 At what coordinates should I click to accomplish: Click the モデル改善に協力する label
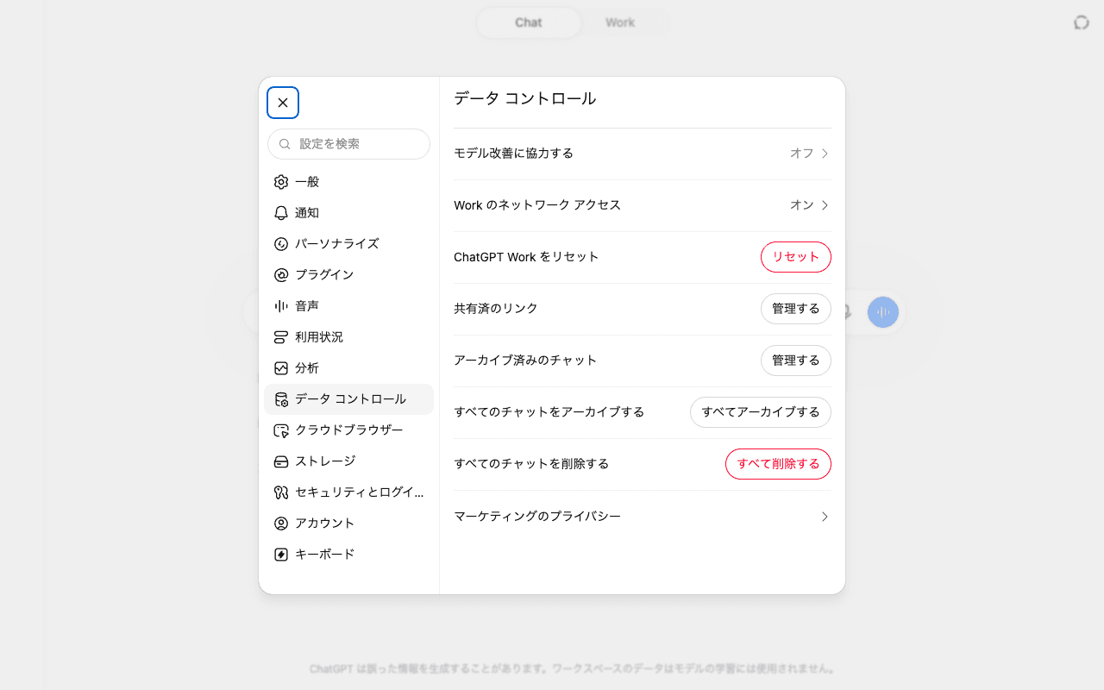pos(513,154)
